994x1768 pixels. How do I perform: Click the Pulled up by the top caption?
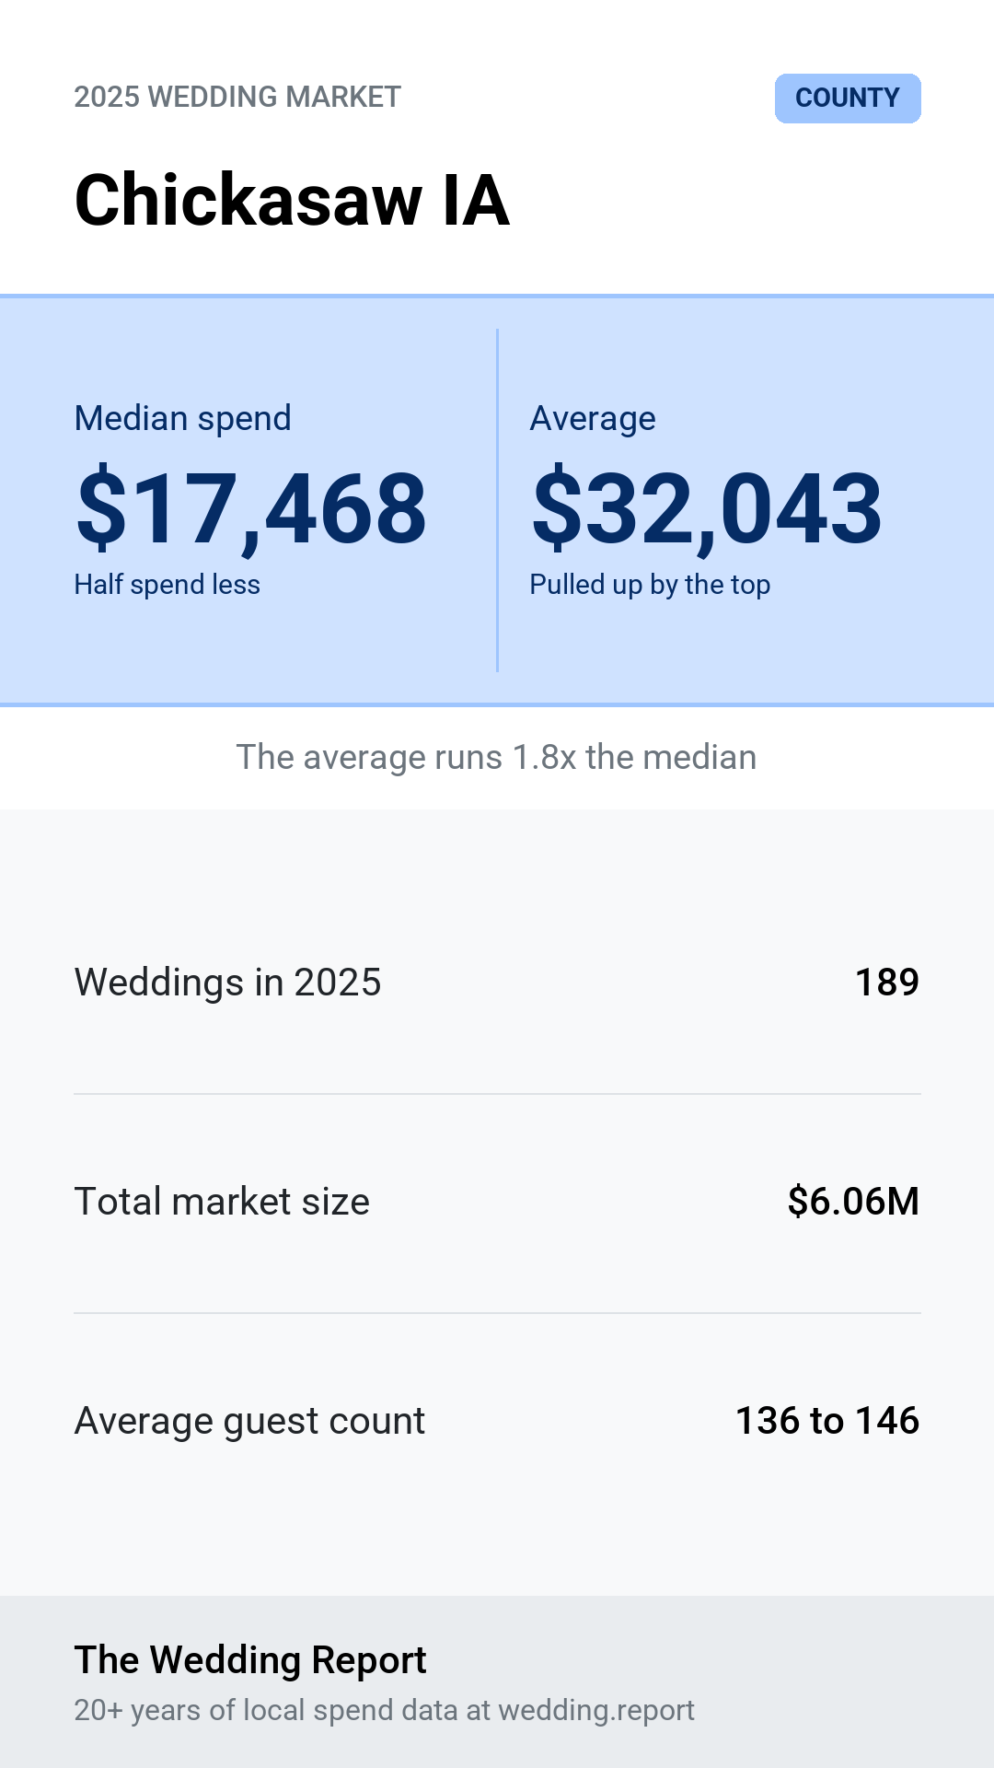(650, 585)
